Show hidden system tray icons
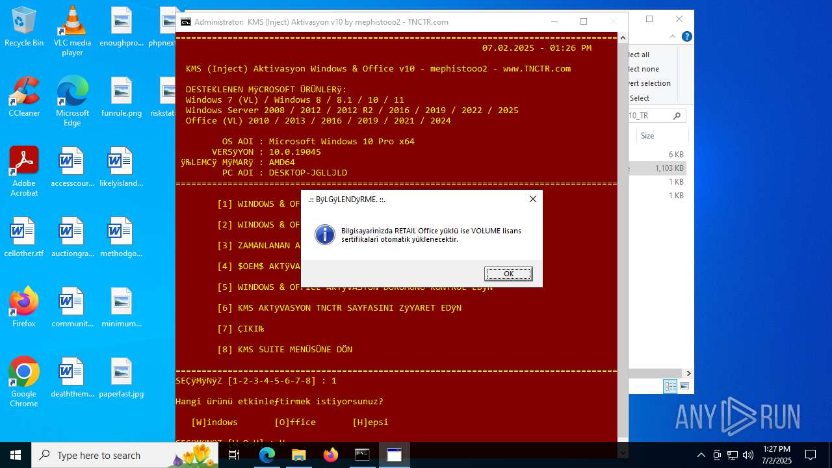The width and height of the screenshot is (832, 468). pos(701,455)
